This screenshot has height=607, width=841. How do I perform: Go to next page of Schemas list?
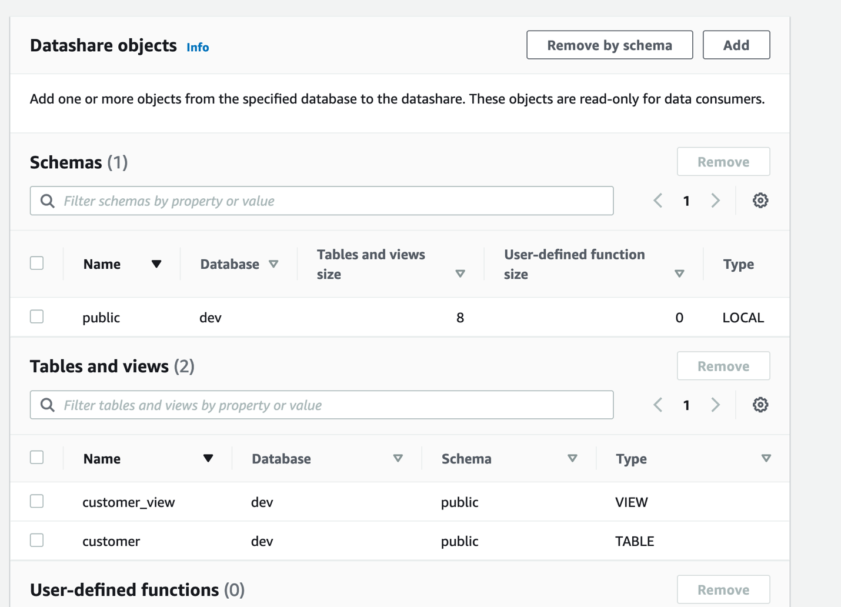tap(716, 201)
